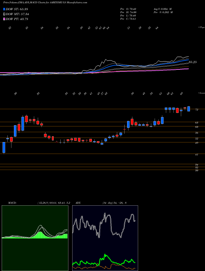
Task: Click the last blue candlestick near 72
Action: [189, 109]
